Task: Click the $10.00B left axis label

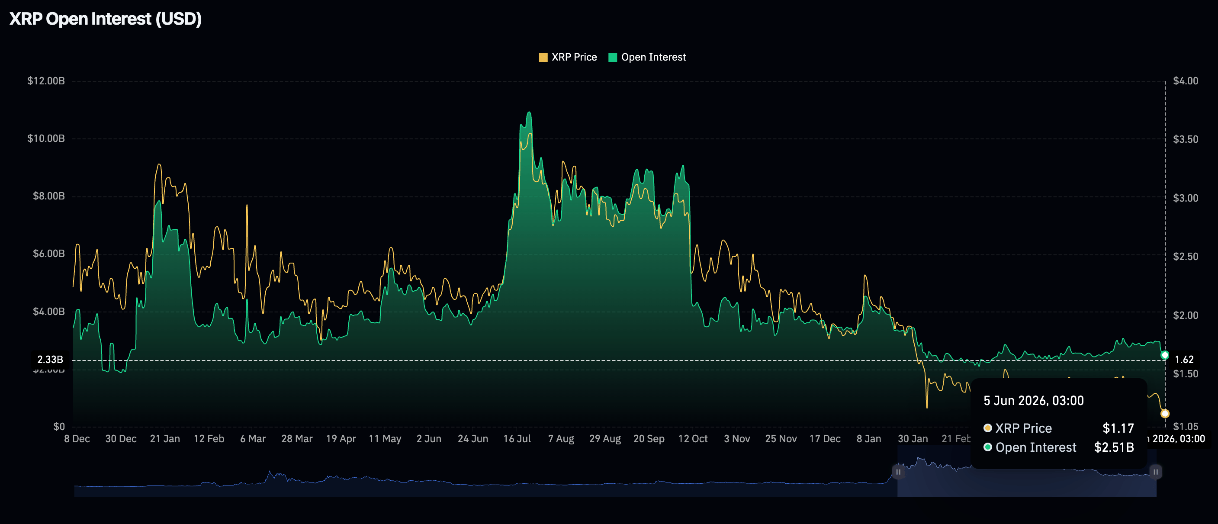Action: point(46,138)
